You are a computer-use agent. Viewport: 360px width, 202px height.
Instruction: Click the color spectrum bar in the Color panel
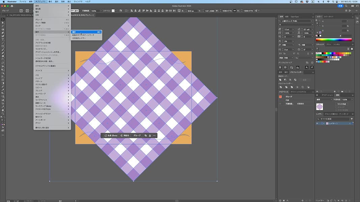[334, 40]
